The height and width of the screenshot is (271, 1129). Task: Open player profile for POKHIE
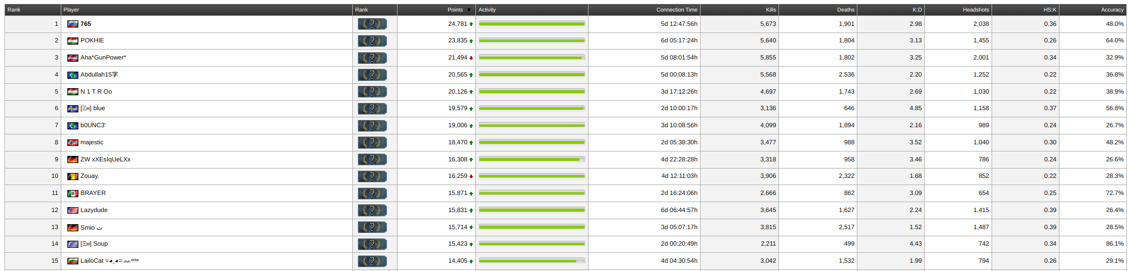92,41
